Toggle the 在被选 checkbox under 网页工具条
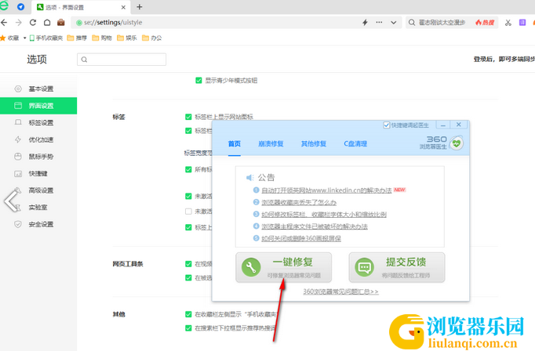Viewport: 535px width, 351px height. [188, 277]
